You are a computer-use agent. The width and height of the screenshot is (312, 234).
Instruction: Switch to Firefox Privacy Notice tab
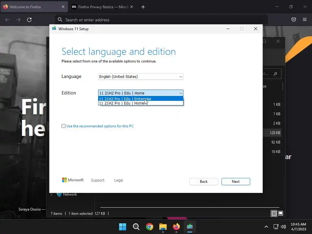click(x=102, y=7)
